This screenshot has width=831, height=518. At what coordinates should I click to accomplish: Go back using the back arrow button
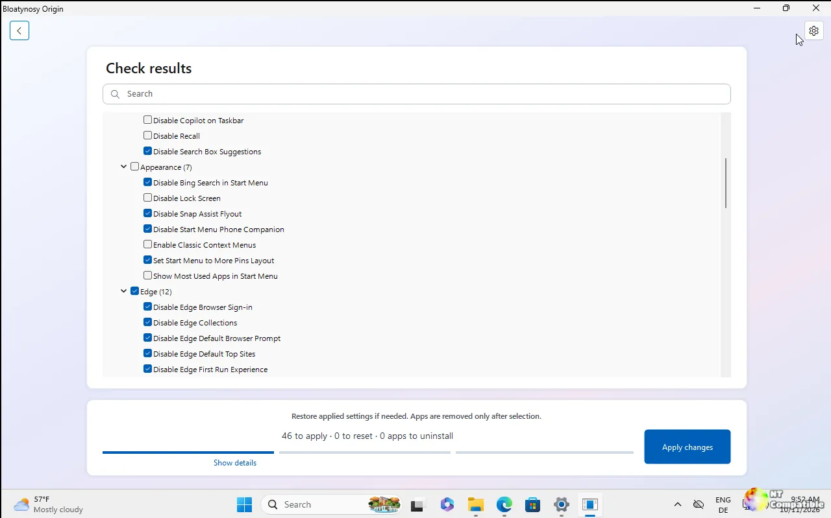[x=19, y=30]
